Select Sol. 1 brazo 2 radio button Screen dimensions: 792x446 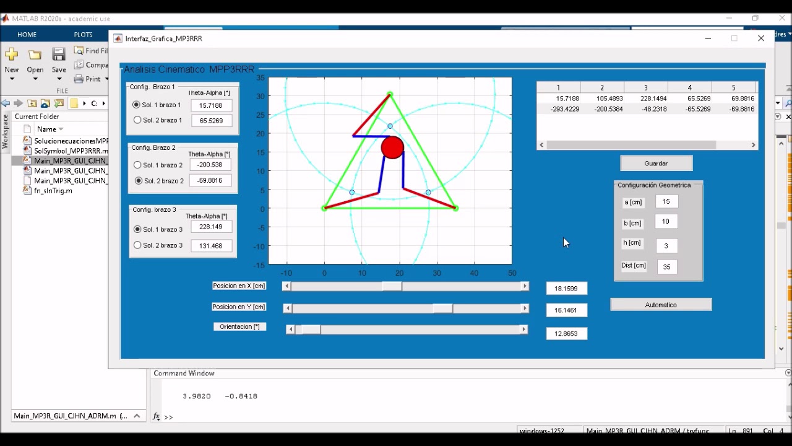tap(138, 165)
